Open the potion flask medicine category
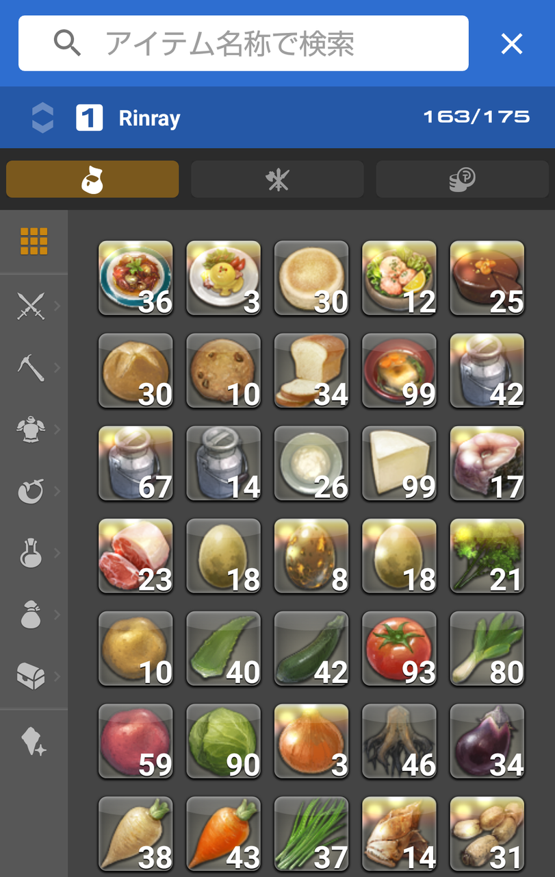The height and width of the screenshot is (877, 555). tap(31, 552)
